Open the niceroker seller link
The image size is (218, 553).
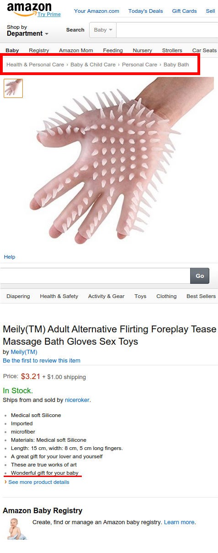77,400
